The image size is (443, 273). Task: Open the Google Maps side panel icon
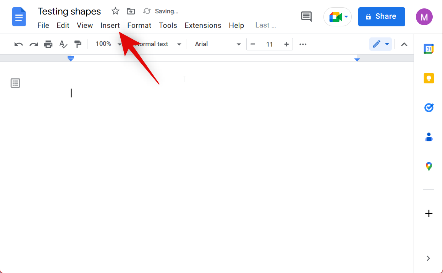[429, 166]
